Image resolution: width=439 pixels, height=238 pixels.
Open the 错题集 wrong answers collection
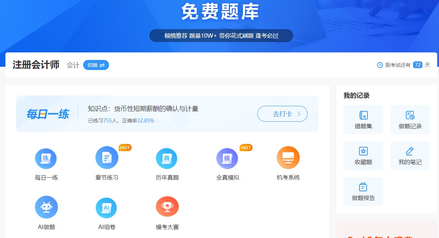click(x=363, y=120)
